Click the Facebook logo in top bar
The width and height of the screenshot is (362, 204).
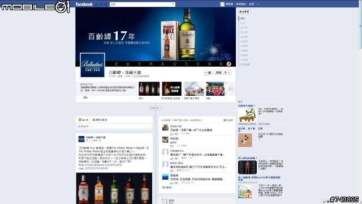tap(84, 4)
